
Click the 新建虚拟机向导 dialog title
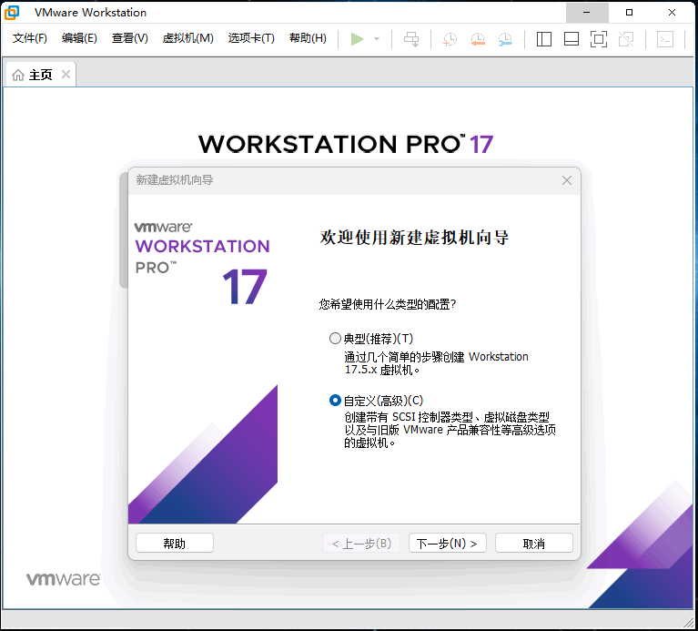click(x=175, y=180)
